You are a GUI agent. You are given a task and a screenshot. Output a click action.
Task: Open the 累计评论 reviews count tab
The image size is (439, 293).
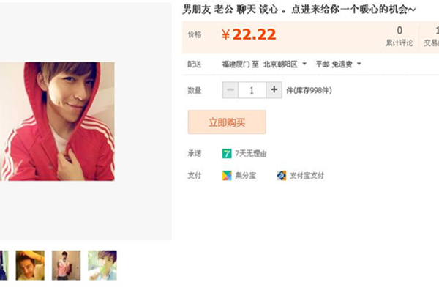[x=399, y=37]
